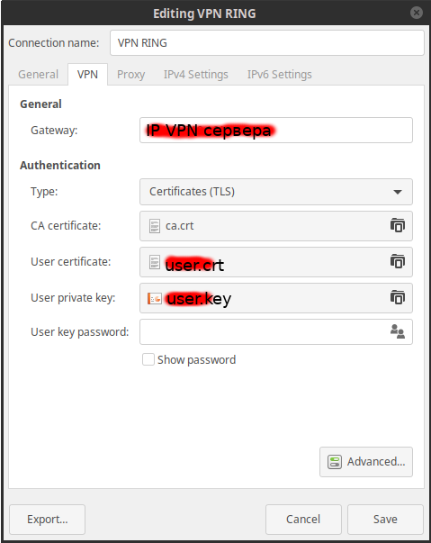
Task: Click the user.key file type icon
Action: [x=155, y=298]
